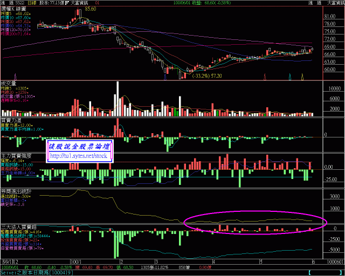The image size is (345, 276).
Task: Click the 券商進出統計 panel title
Action: (x=16, y=191)
